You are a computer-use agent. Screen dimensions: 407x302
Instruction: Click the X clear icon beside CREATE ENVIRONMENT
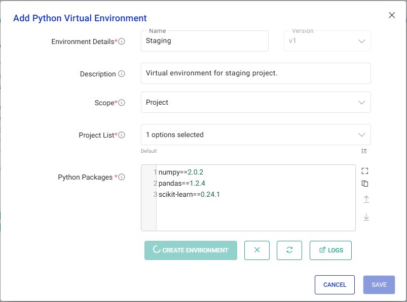tap(256, 250)
